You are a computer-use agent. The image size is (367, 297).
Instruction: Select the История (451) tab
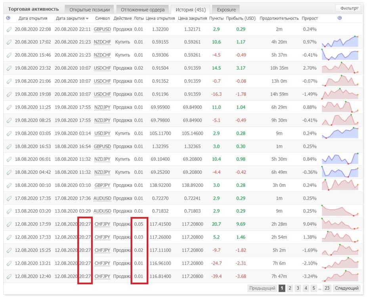tap(191, 10)
